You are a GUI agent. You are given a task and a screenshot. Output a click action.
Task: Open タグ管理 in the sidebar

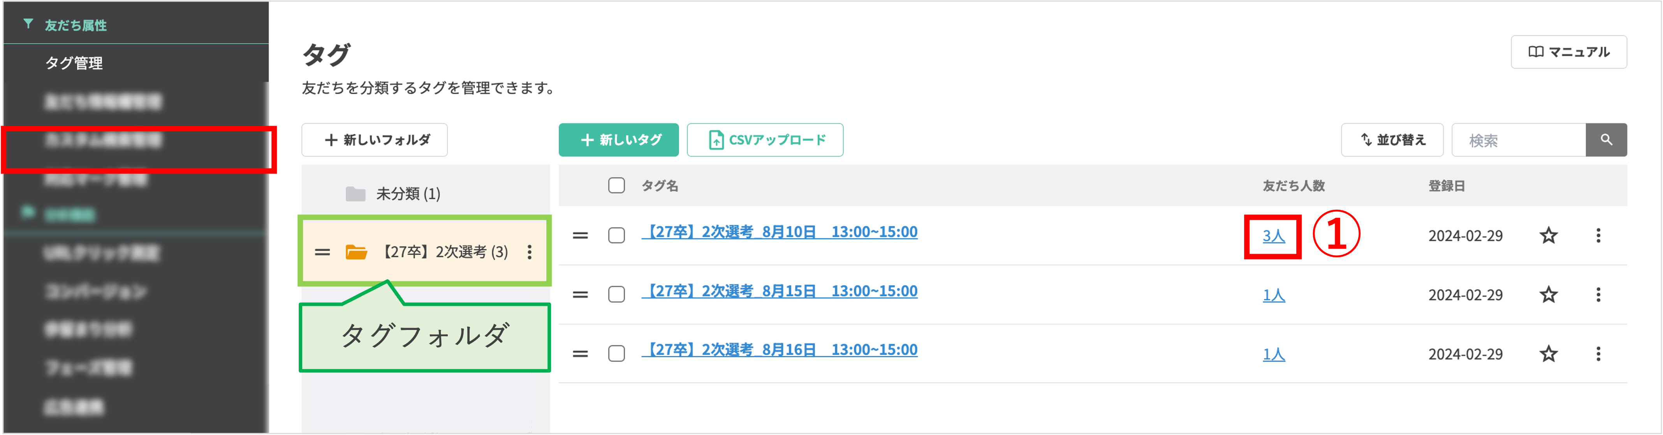(74, 63)
